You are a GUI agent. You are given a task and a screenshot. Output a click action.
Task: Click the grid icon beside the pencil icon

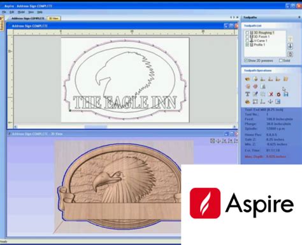(x=263, y=94)
